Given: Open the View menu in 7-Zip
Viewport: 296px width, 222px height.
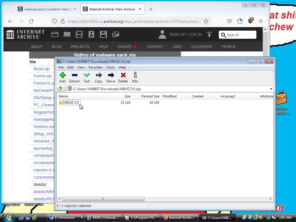Looking at the screenshot, I should [x=81, y=67].
